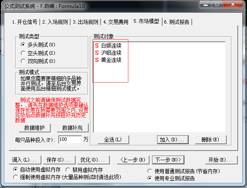The width and height of the screenshot is (247, 188).
Task: Advance with 下一步(N)> button
Action: [168, 160]
